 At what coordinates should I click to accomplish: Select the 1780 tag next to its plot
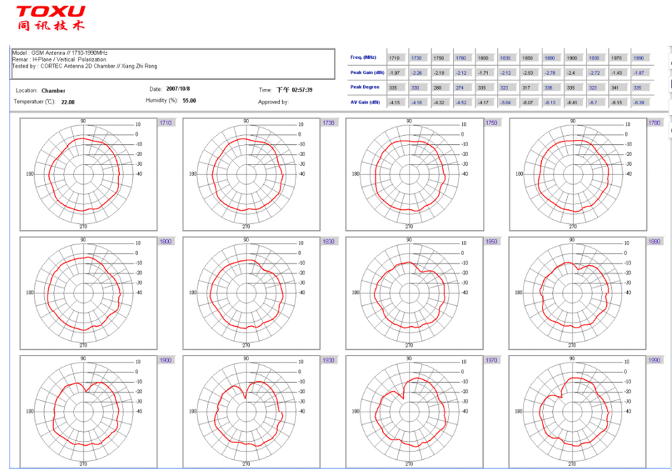655,123
